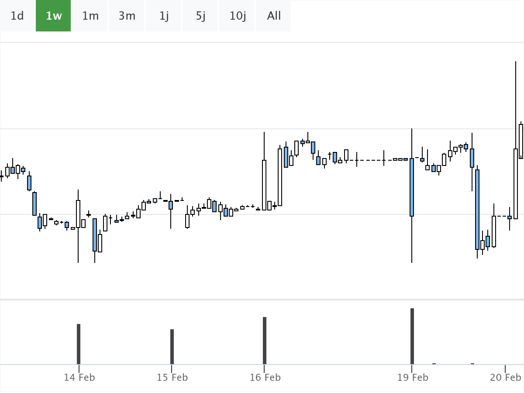Screen dimensions: 524x393
Task: Click the 15 Feb axis label
Action: (x=172, y=377)
